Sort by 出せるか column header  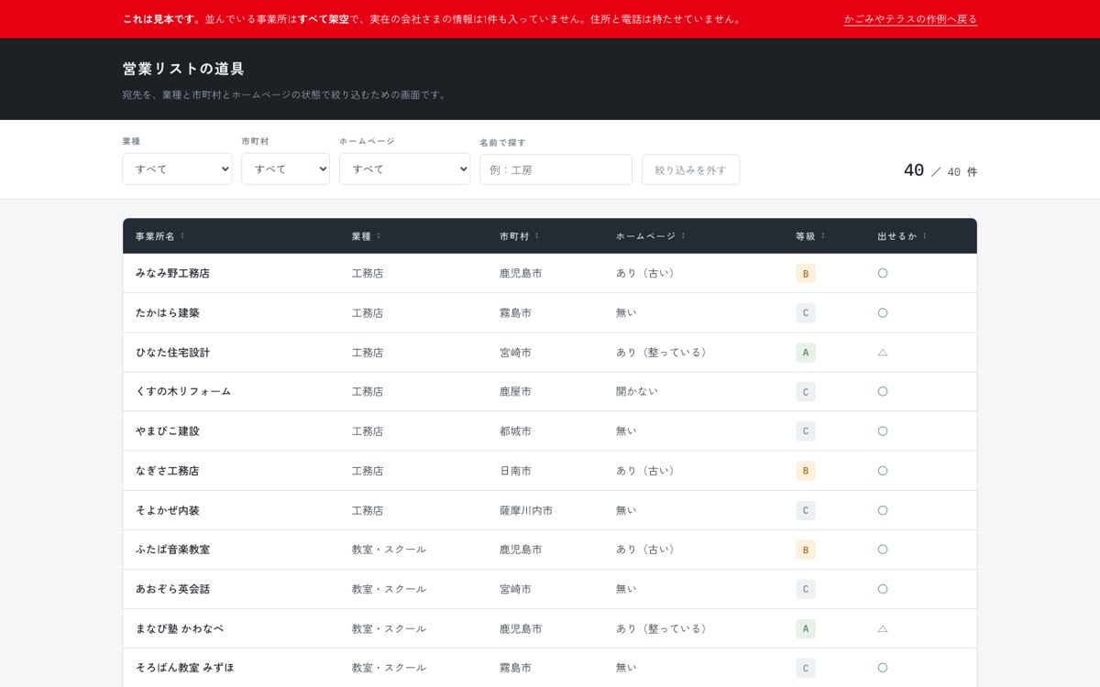click(902, 236)
